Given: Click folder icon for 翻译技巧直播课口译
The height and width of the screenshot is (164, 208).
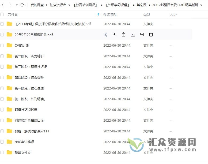Looking at the screenshot, I should click(x=9, y=120).
